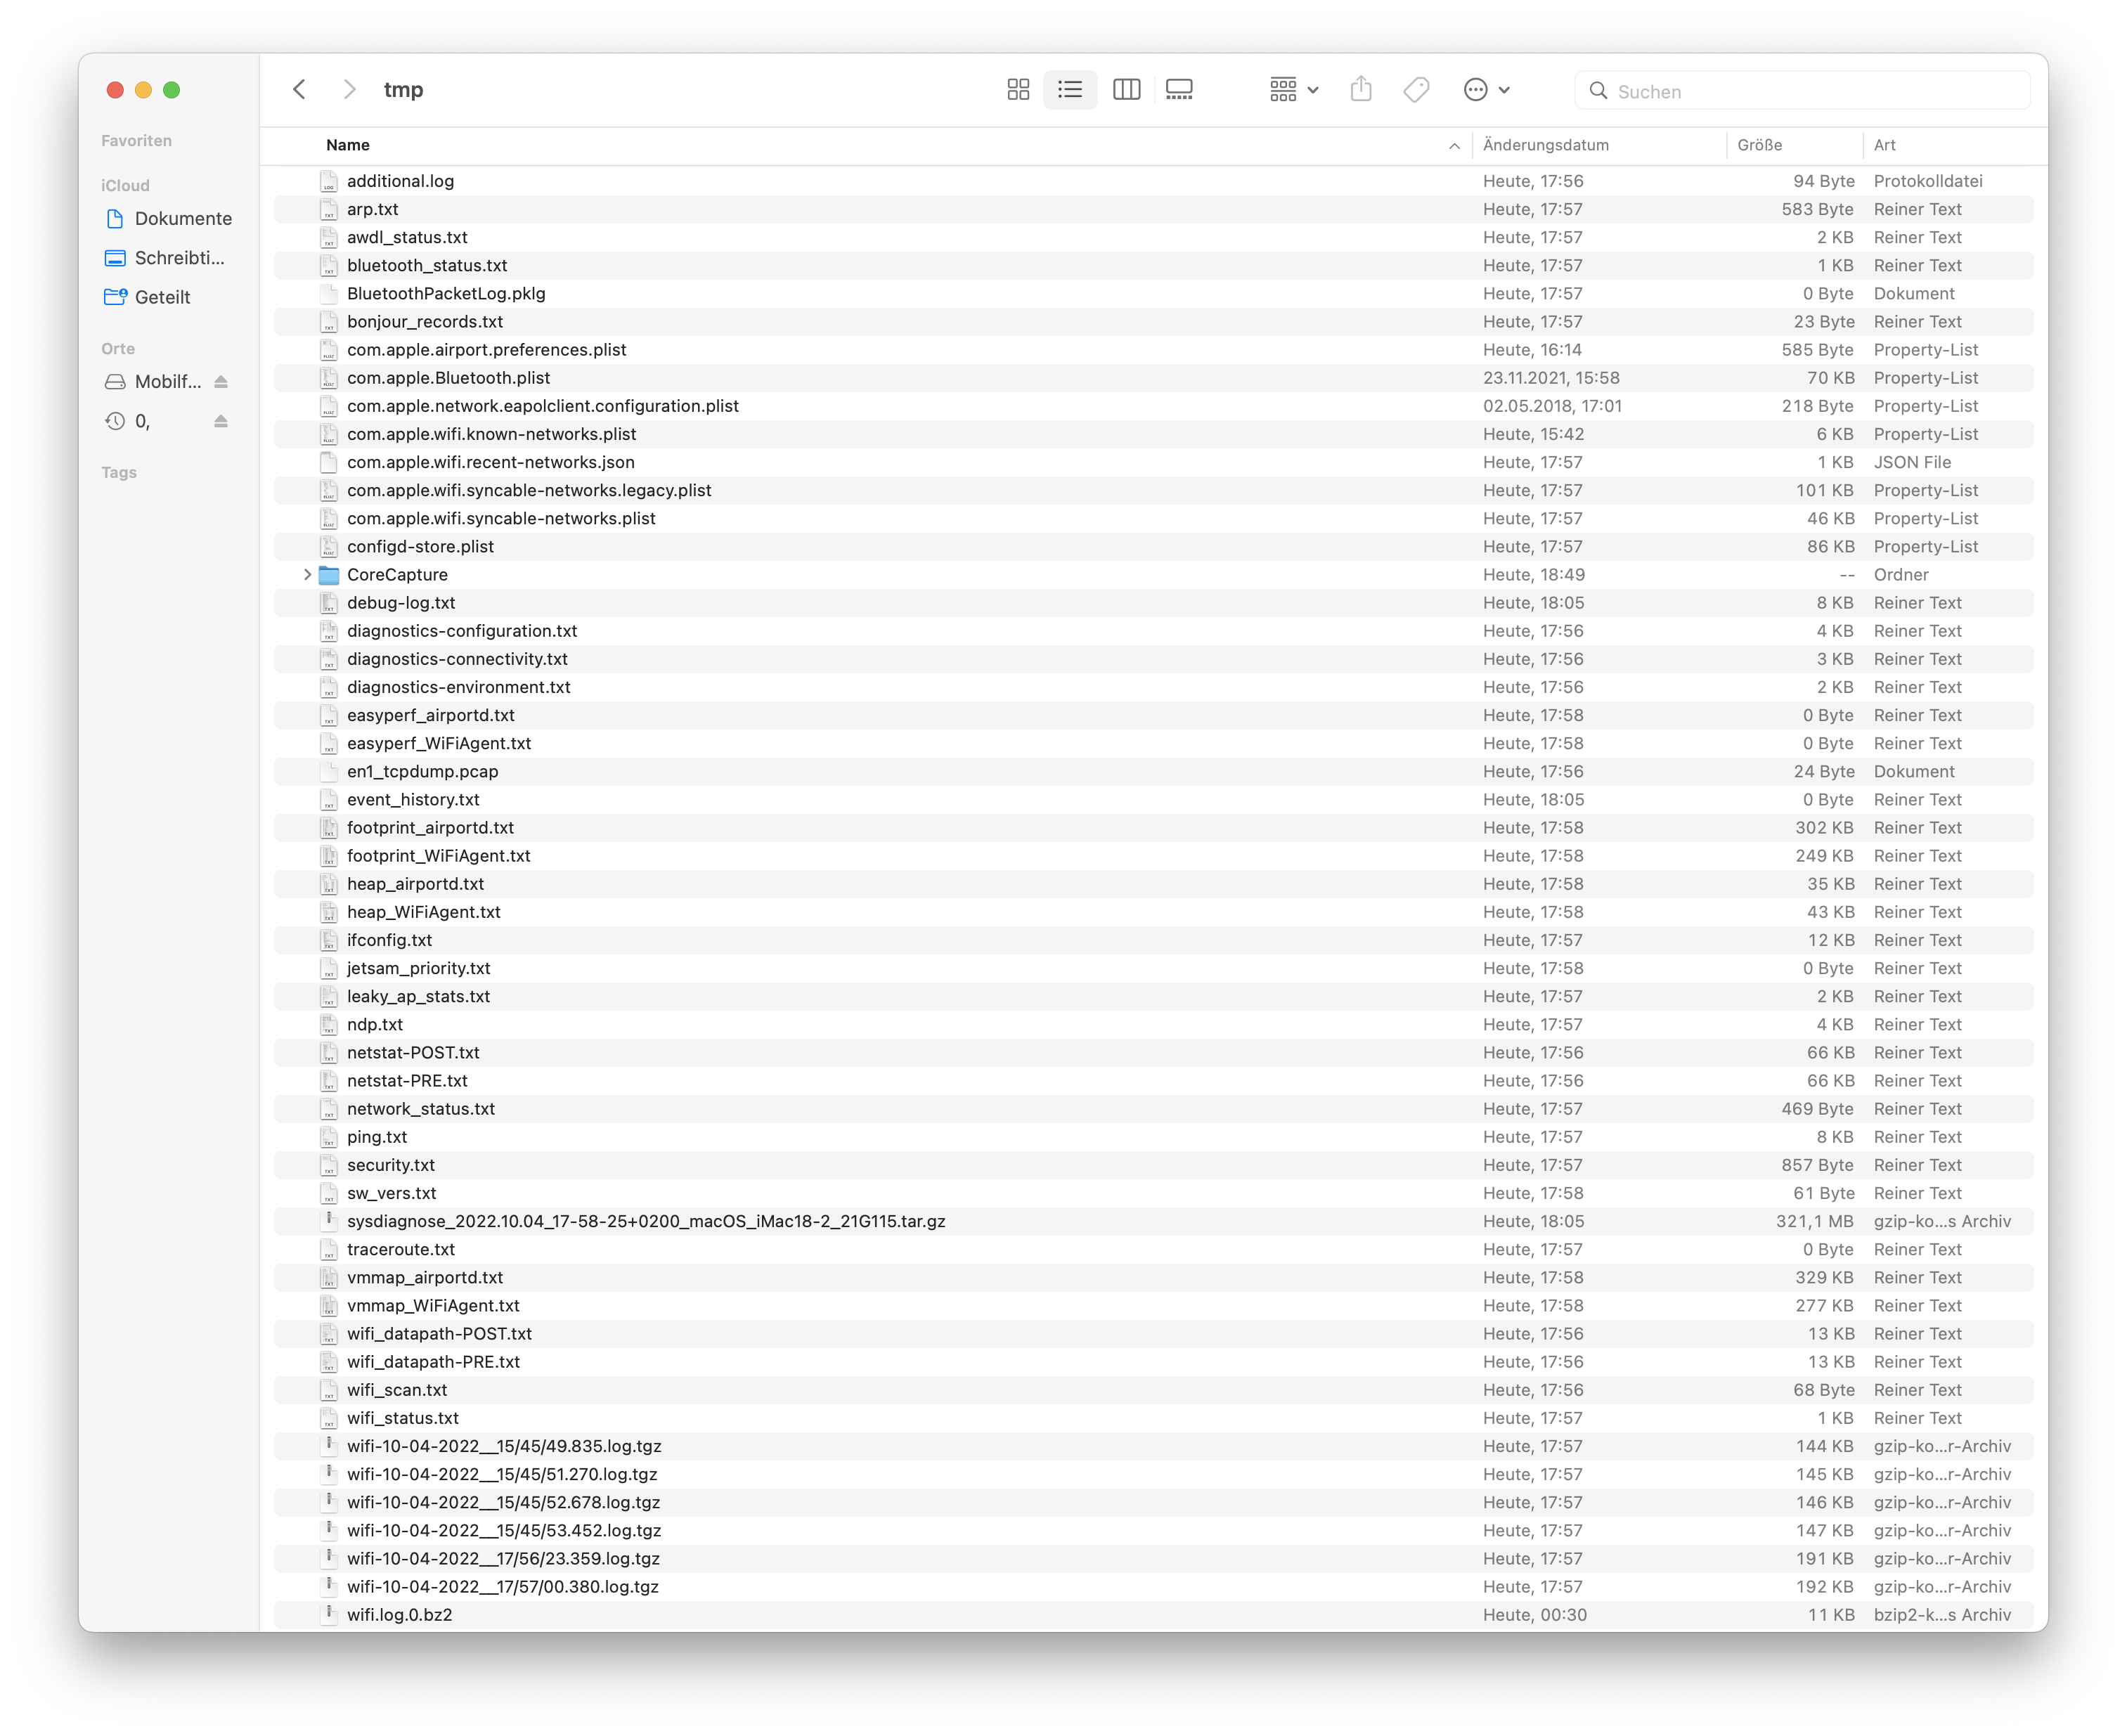Go forward using the right chevron
The height and width of the screenshot is (1736, 2127).
coord(349,90)
